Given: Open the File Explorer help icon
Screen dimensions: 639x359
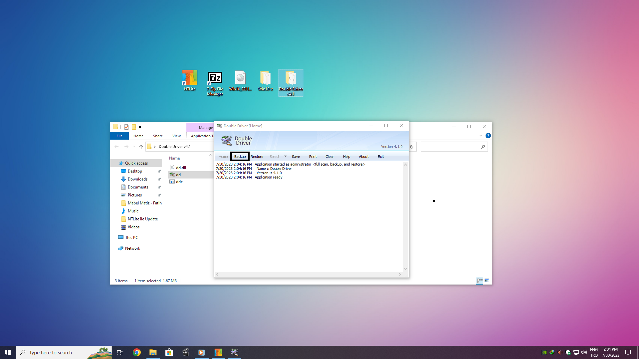Looking at the screenshot, I should (488, 136).
